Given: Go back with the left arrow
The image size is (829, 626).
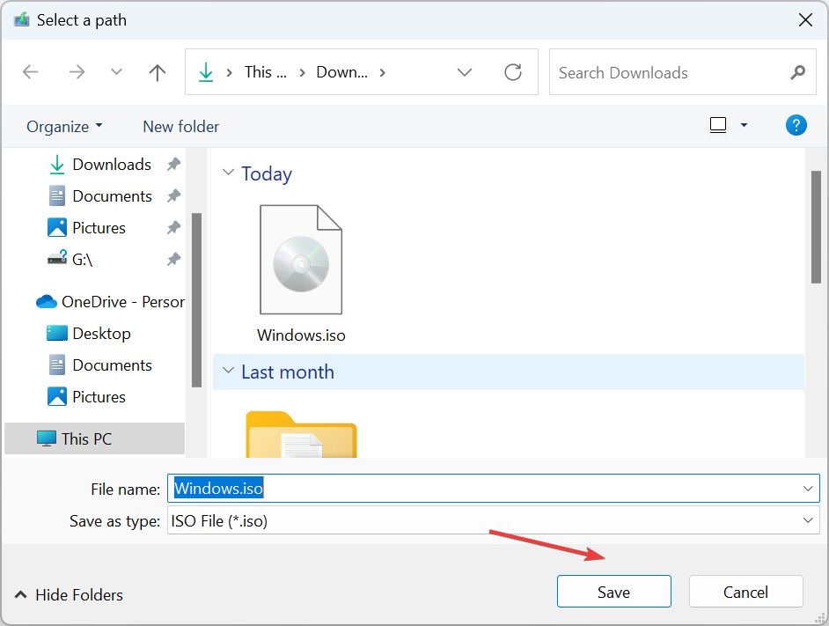Looking at the screenshot, I should pyautogui.click(x=31, y=72).
